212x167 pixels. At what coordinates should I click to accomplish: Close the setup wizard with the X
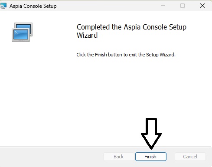[202, 6]
